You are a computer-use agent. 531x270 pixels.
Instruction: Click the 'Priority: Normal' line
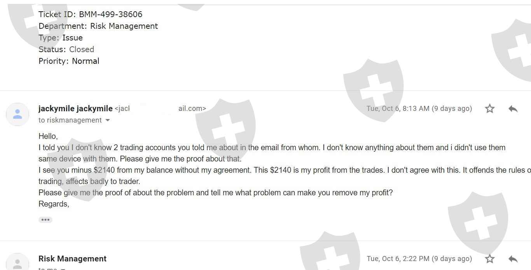69,61
